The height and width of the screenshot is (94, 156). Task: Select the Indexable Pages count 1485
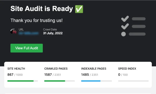pos(85,74)
